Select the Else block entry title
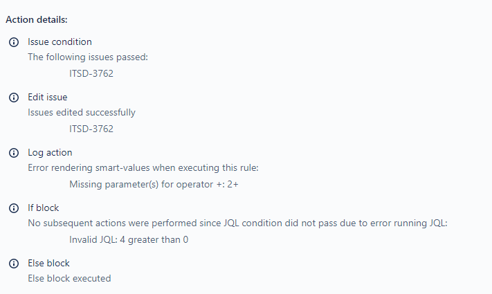This screenshot has height=294, width=492. tap(48, 264)
